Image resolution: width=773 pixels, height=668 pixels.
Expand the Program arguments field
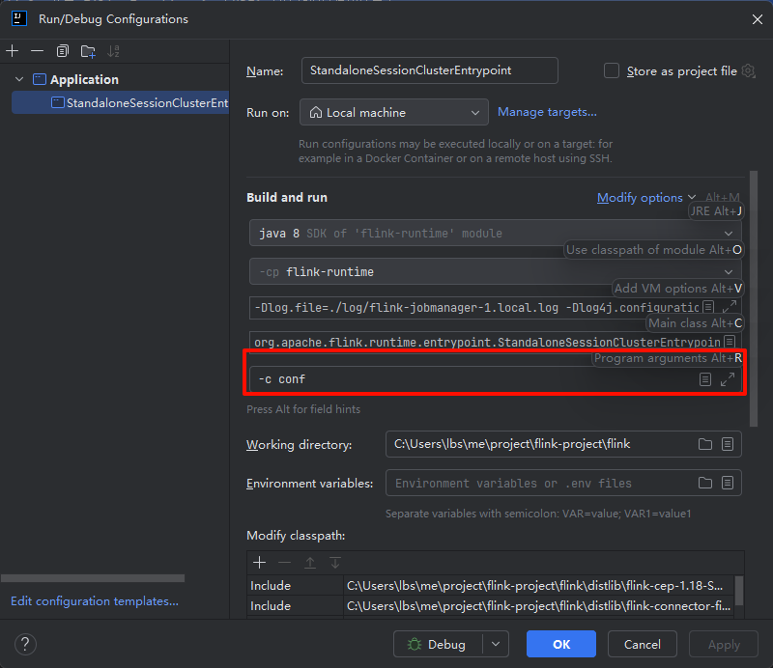pos(728,379)
